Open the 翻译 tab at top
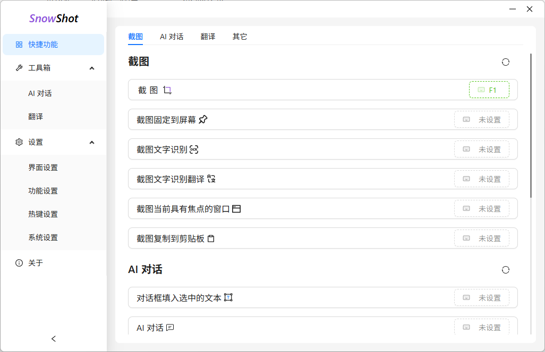Image resolution: width=545 pixels, height=352 pixels. (x=208, y=37)
